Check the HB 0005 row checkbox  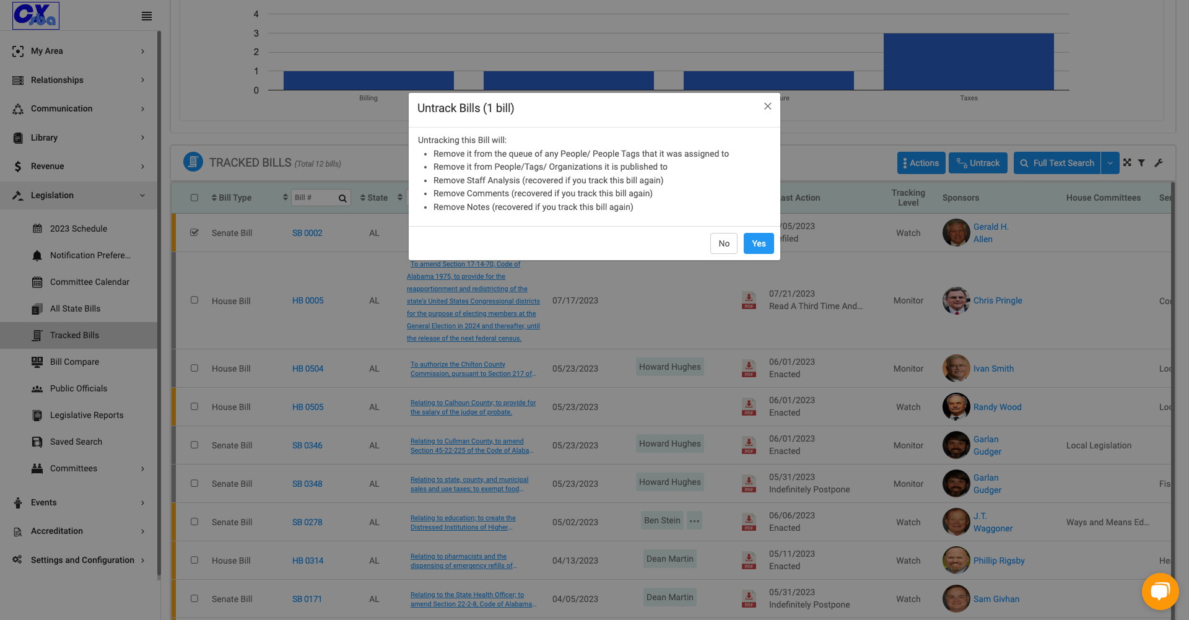(194, 300)
